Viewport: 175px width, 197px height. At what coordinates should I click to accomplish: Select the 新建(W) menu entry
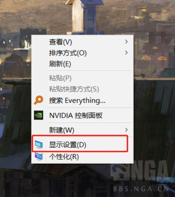tap(82, 130)
